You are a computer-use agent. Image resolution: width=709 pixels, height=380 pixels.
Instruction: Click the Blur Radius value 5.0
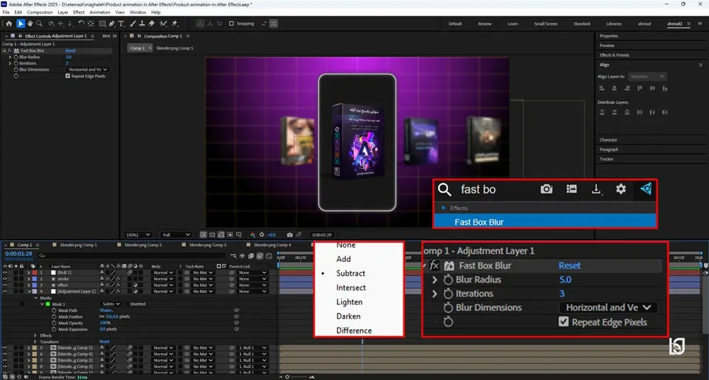pyautogui.click(x=69, y=57)
